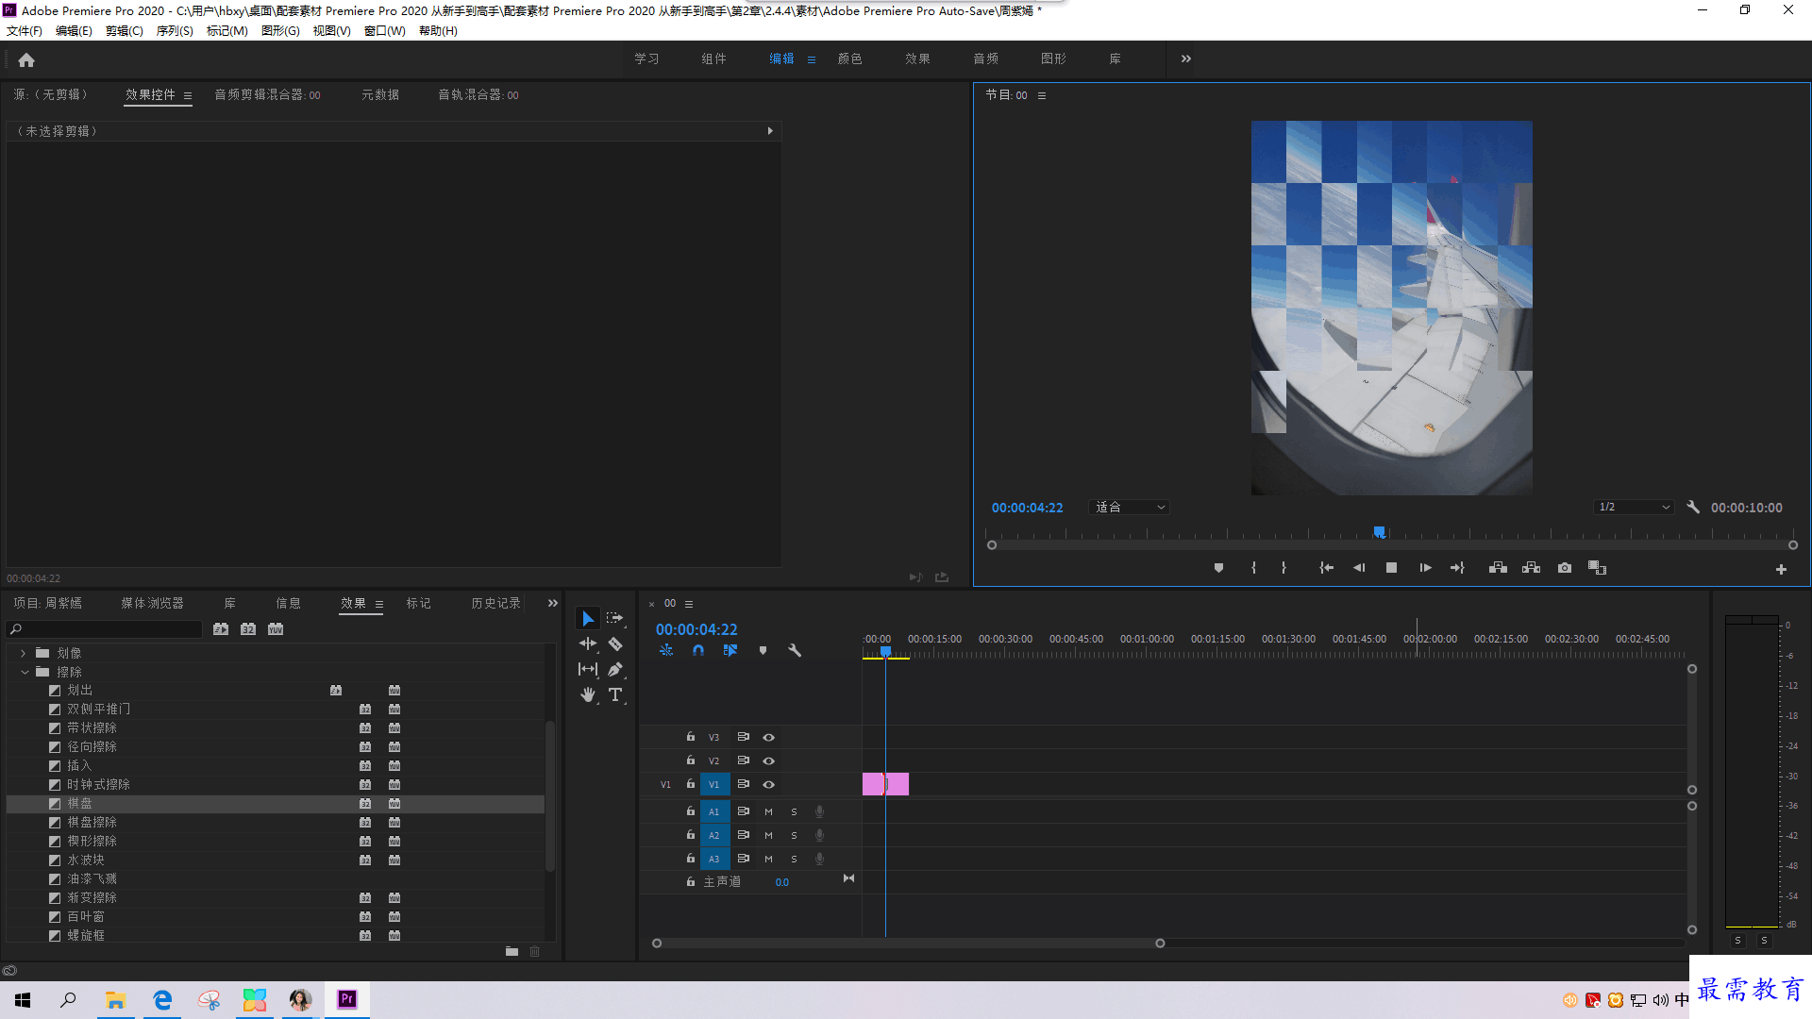1812x1019 pixels.
Task: Go to In point
Action: pyautogui.click(x=1326, y=568)
